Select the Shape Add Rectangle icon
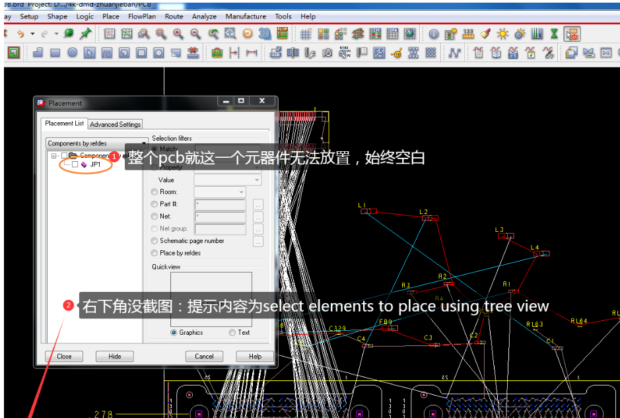 [55, 53]
